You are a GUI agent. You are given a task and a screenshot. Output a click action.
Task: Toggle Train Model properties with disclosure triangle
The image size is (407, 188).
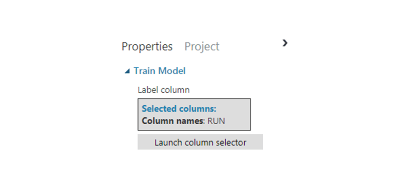(127, 71)
